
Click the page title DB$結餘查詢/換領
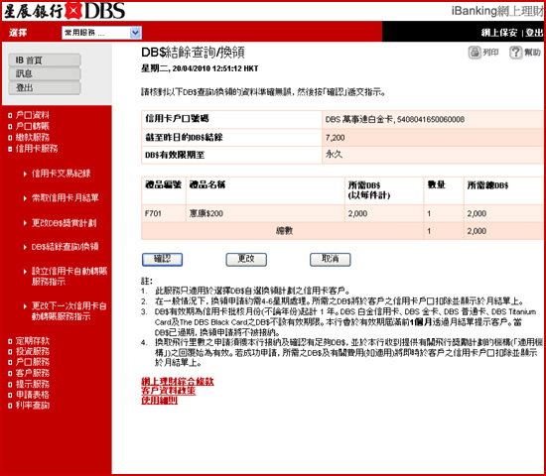[x=193, y=53]
